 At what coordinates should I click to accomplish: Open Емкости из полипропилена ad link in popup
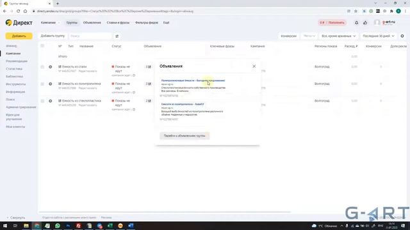click(183, 104)
